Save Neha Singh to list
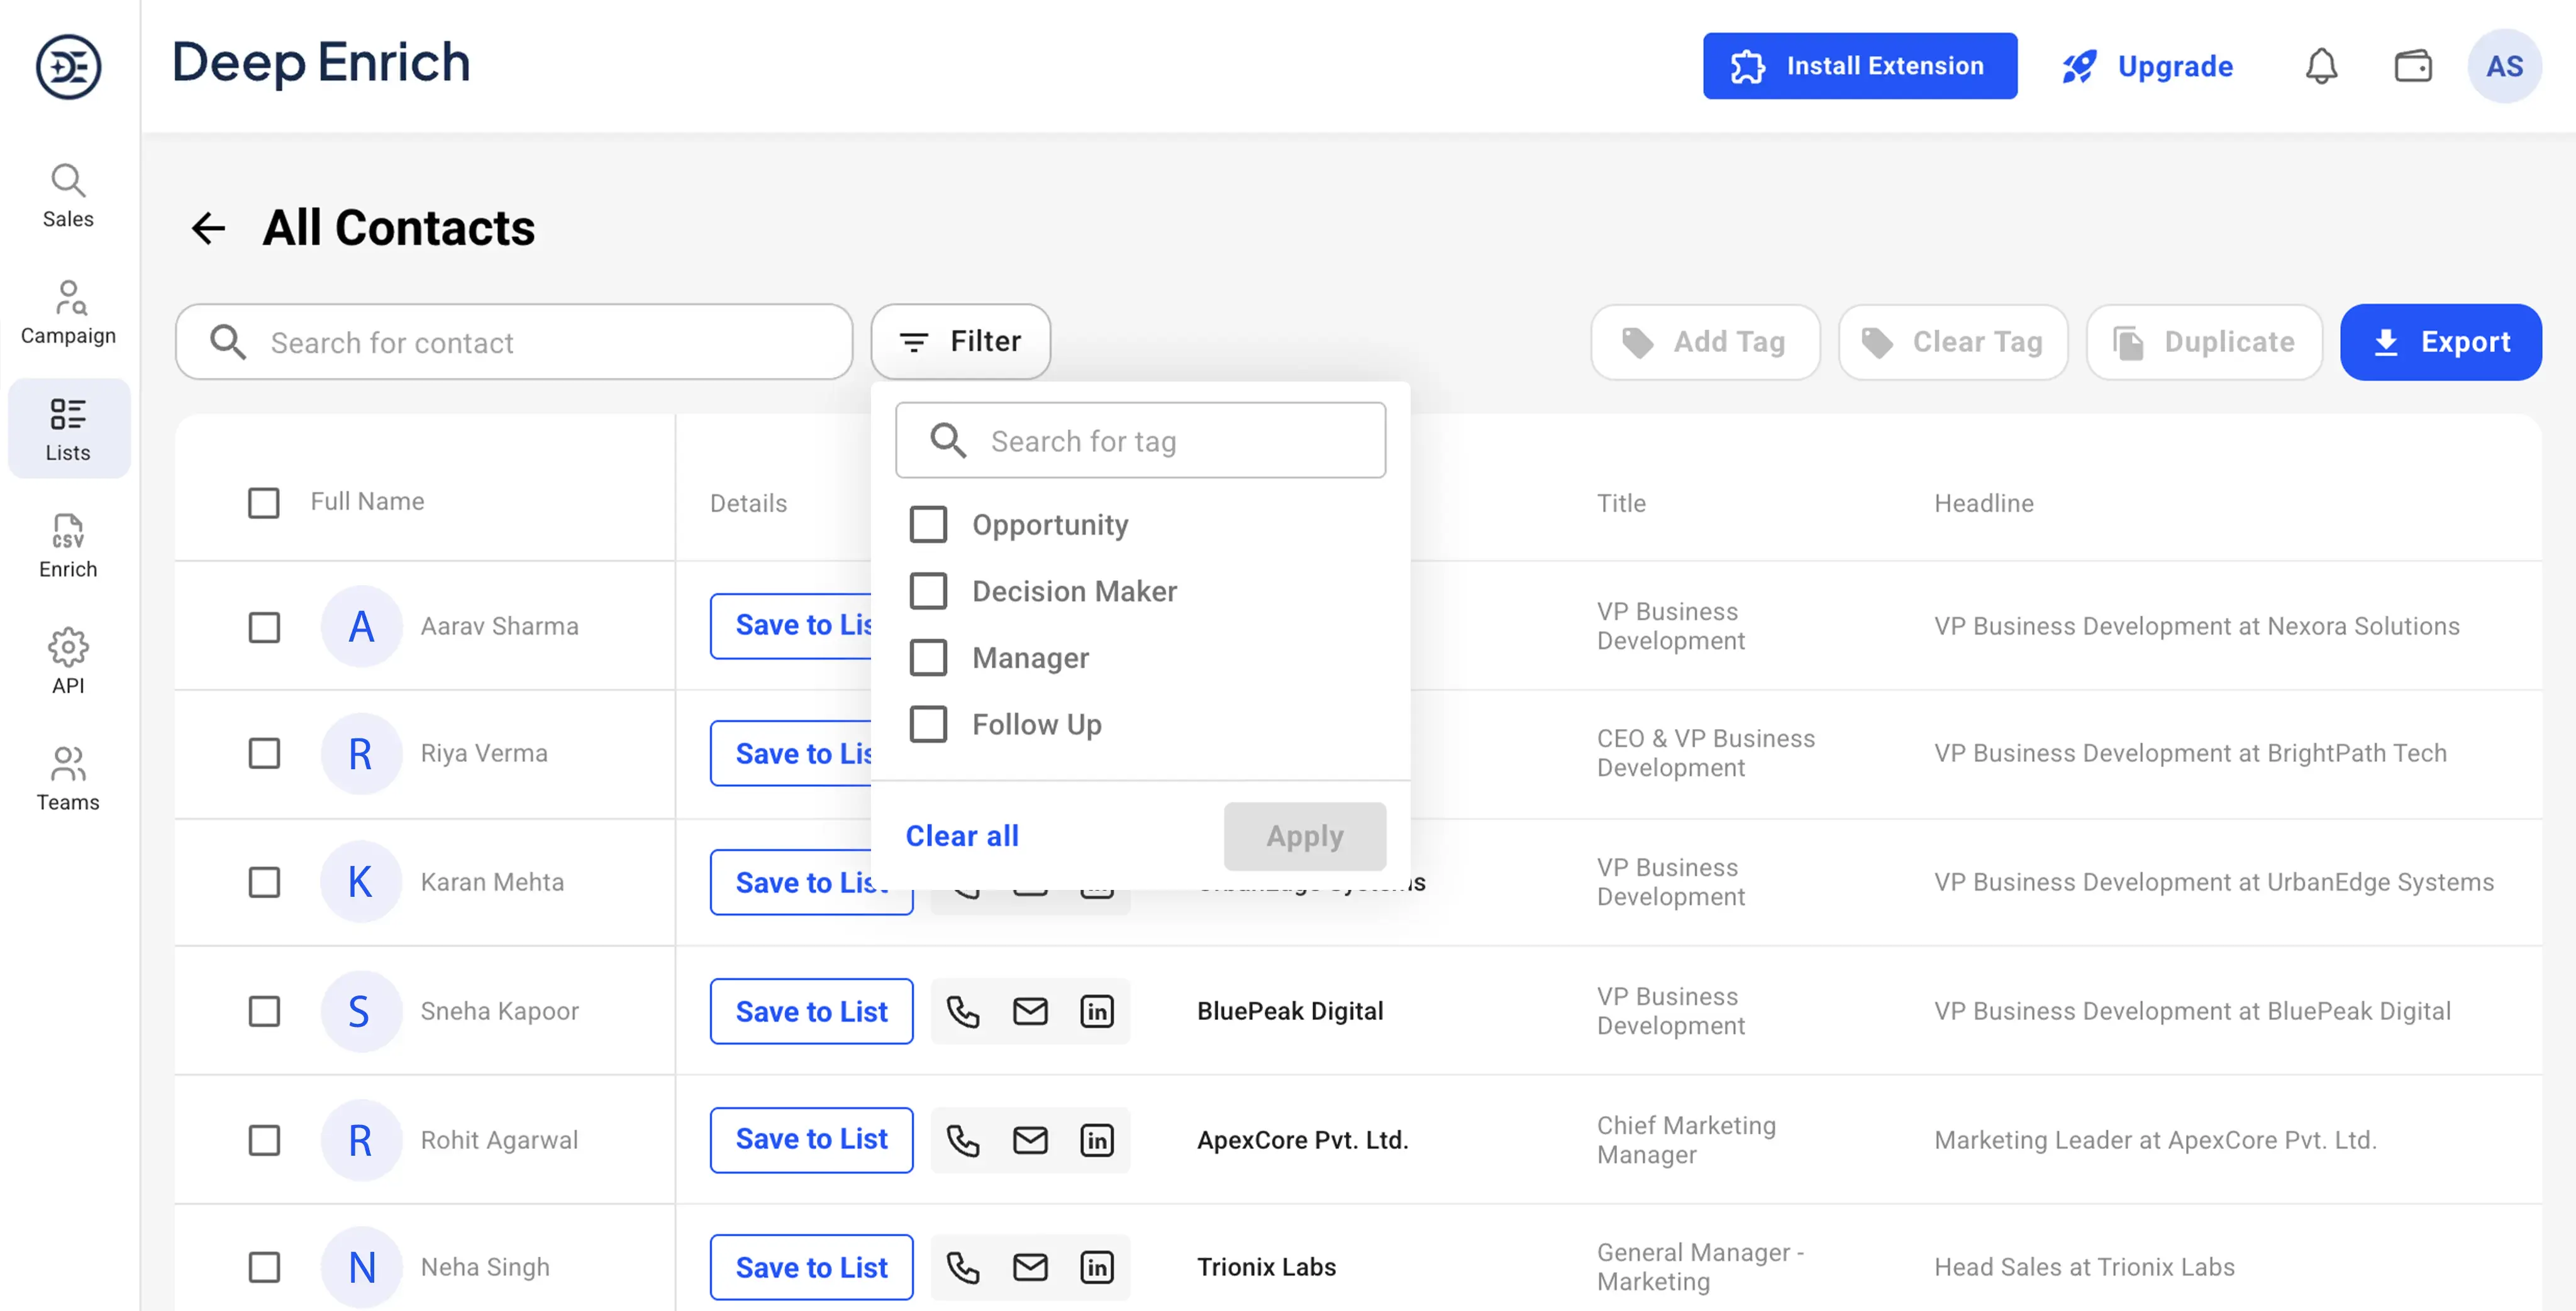 (x=811, y=1267)
